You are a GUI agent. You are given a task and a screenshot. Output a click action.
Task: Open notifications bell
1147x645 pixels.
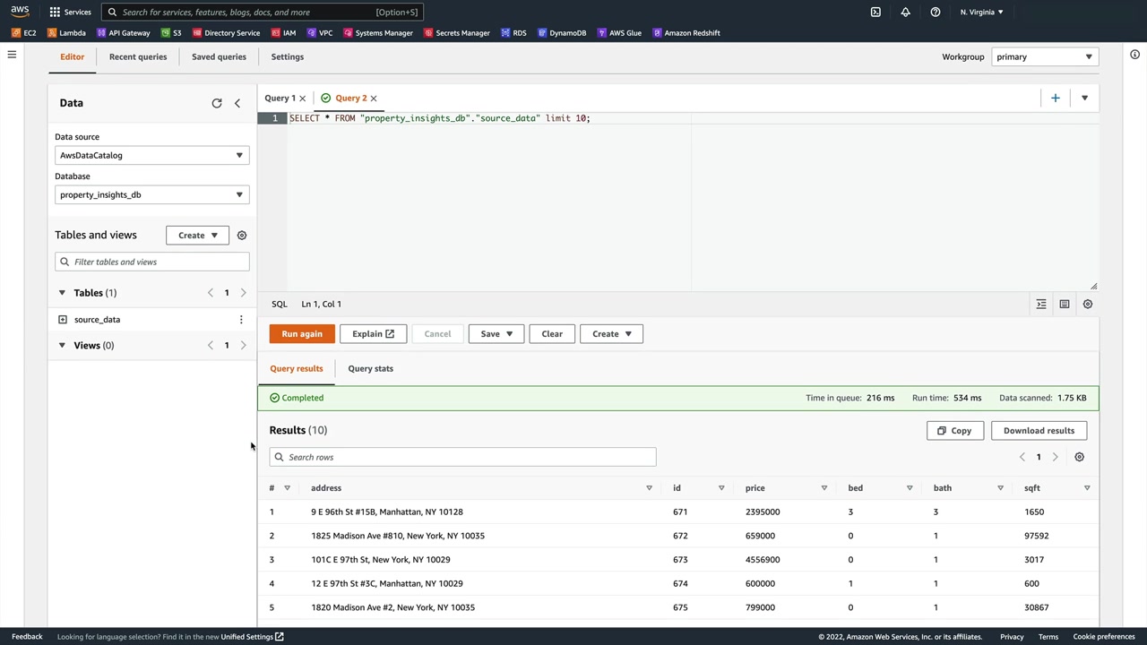pos(905,12)
